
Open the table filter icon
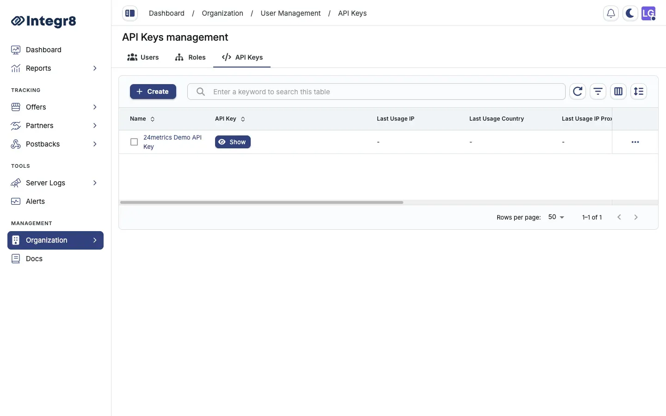[x=598, y=92]
